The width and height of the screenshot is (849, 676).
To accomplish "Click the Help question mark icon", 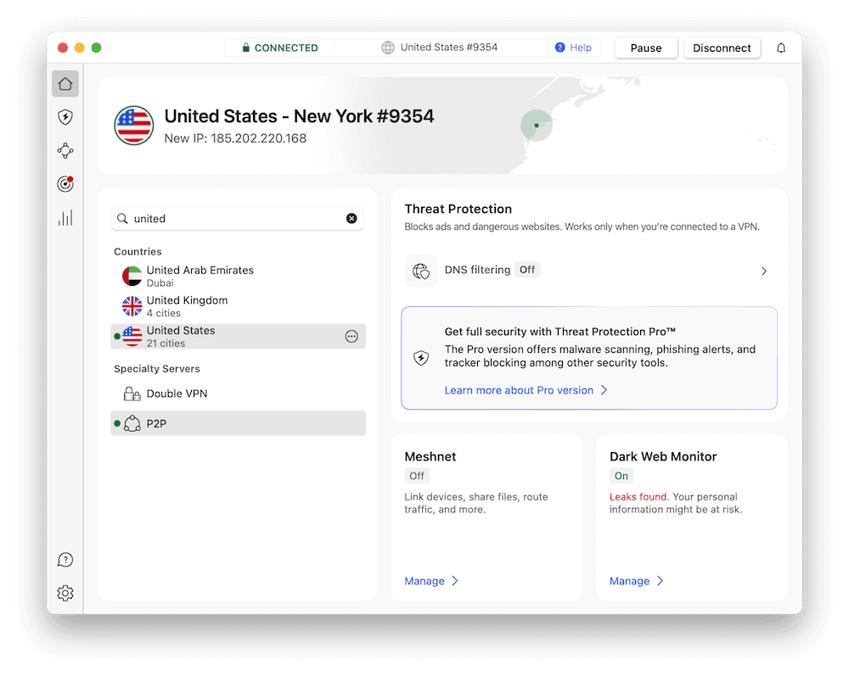I will pyautogui.click(x=559, y=47).
